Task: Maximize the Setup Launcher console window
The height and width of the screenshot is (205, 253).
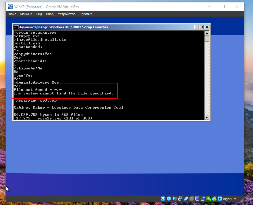Action: point(201,27)
